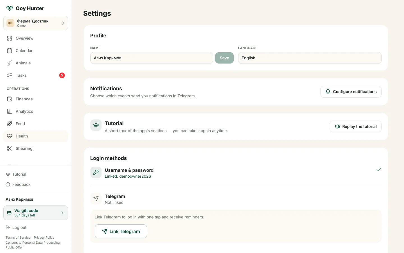Click the Tasks checklist icon
The width and height of the screenshot is (404, 253).
[x=10, y=75]
